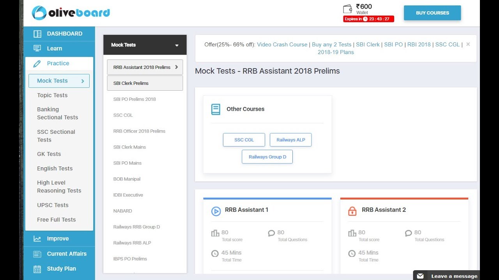Open Topic Tests in the Practice menu
Viewport: 499px width, 280px height.
click(52, 95)
